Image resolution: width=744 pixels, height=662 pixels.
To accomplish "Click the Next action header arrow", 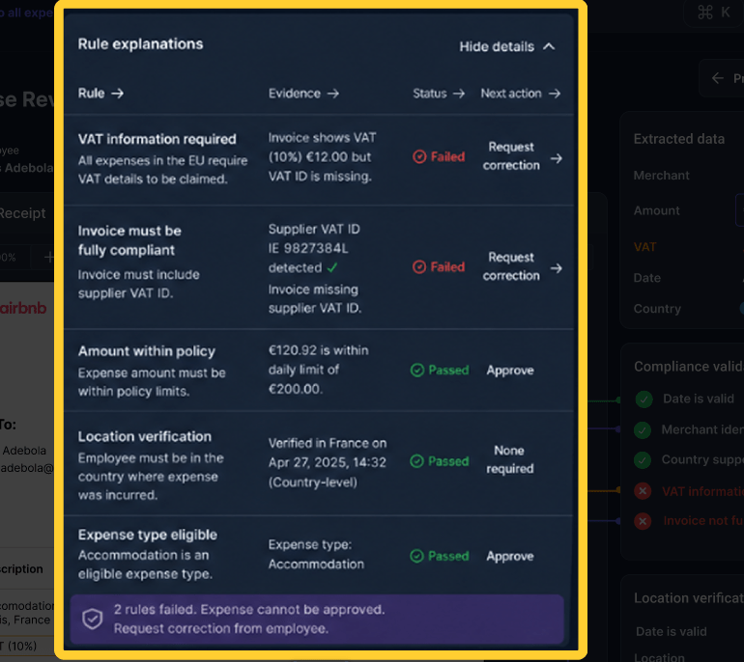I will pyautogui.click(x=555, y=94).
